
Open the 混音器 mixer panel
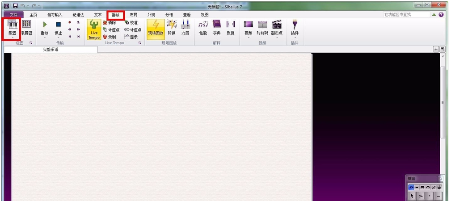(26, 28)
